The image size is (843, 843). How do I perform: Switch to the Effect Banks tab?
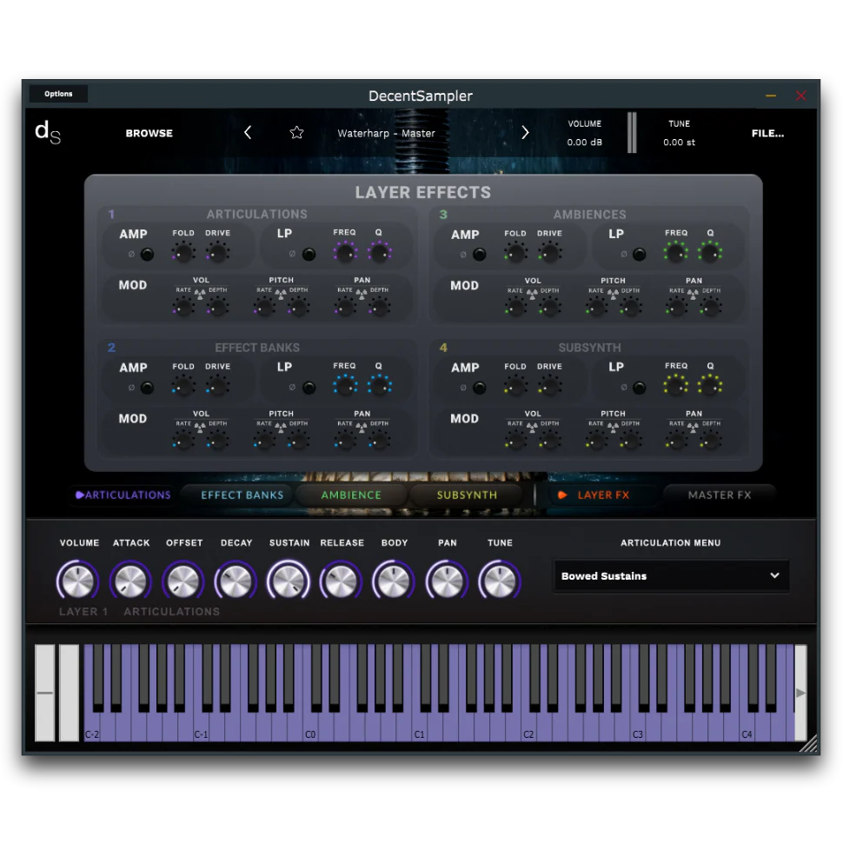point(242,495)
